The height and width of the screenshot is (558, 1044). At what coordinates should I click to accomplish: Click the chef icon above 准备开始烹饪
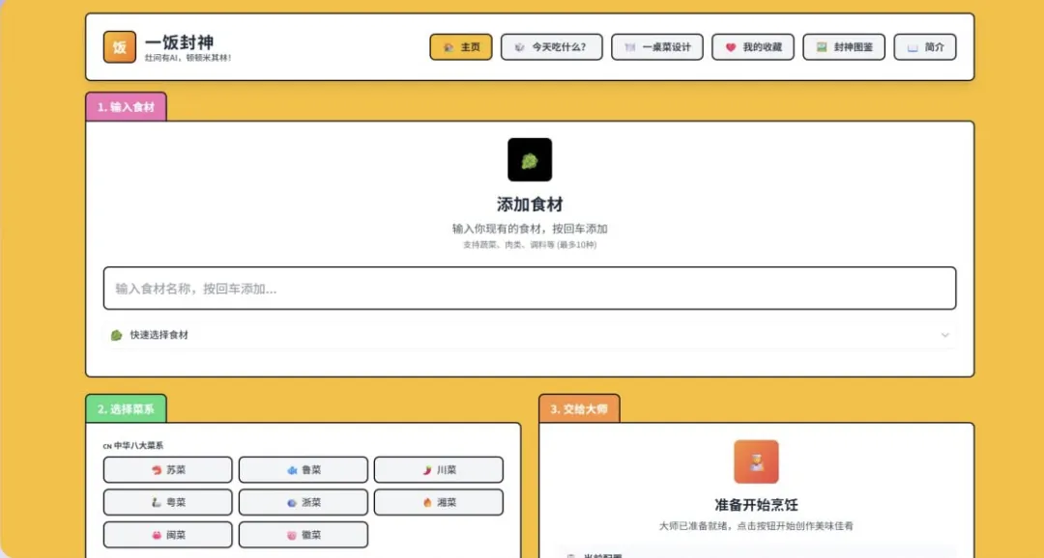755,461
